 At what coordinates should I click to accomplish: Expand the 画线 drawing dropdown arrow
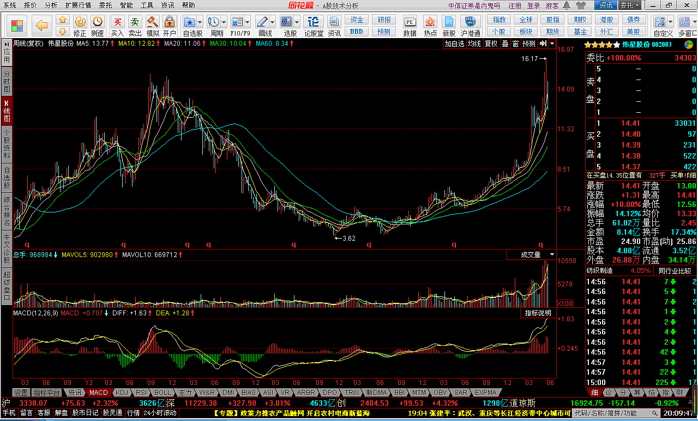click(x=273, y=22)
